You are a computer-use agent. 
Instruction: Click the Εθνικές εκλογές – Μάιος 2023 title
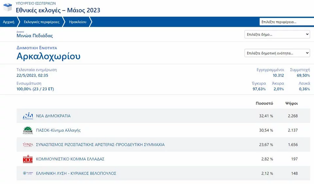click(x=58, y=10)
